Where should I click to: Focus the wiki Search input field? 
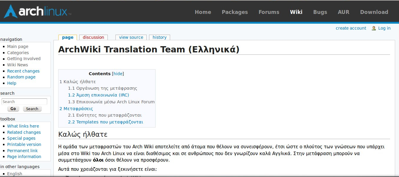click(x=24, y=102)
